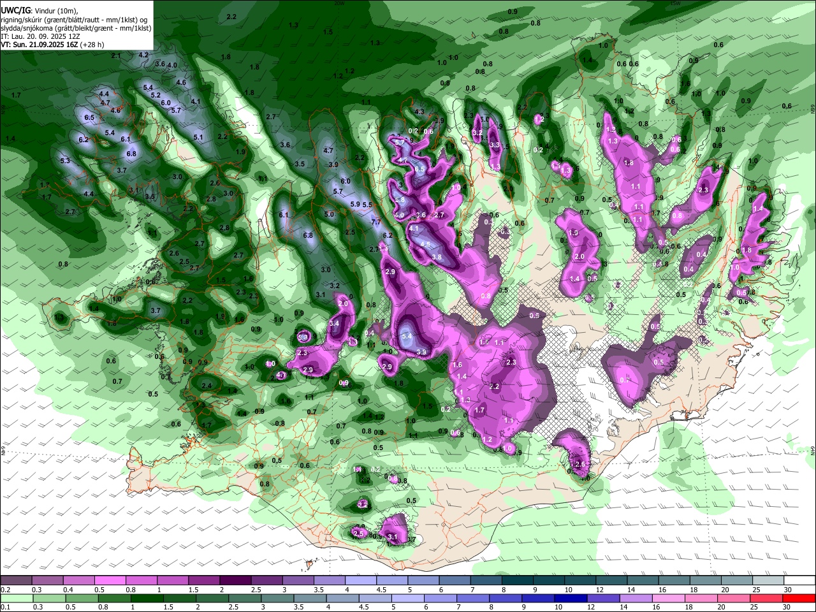Pick the blue rain-scale swatch at 8
Viewport: 816px width, 612px height.
point(505,598)
